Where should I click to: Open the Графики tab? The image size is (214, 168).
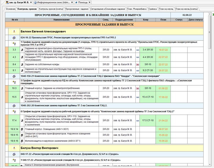[153, 9]
